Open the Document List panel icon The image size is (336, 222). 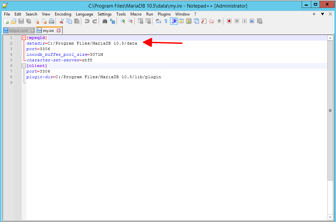(196, 21)
